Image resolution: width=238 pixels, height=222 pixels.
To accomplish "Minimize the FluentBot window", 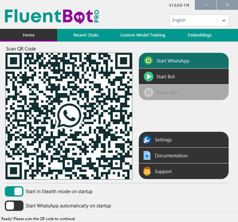I will point(205,5).
